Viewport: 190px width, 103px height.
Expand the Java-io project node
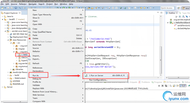coord(2,16)
